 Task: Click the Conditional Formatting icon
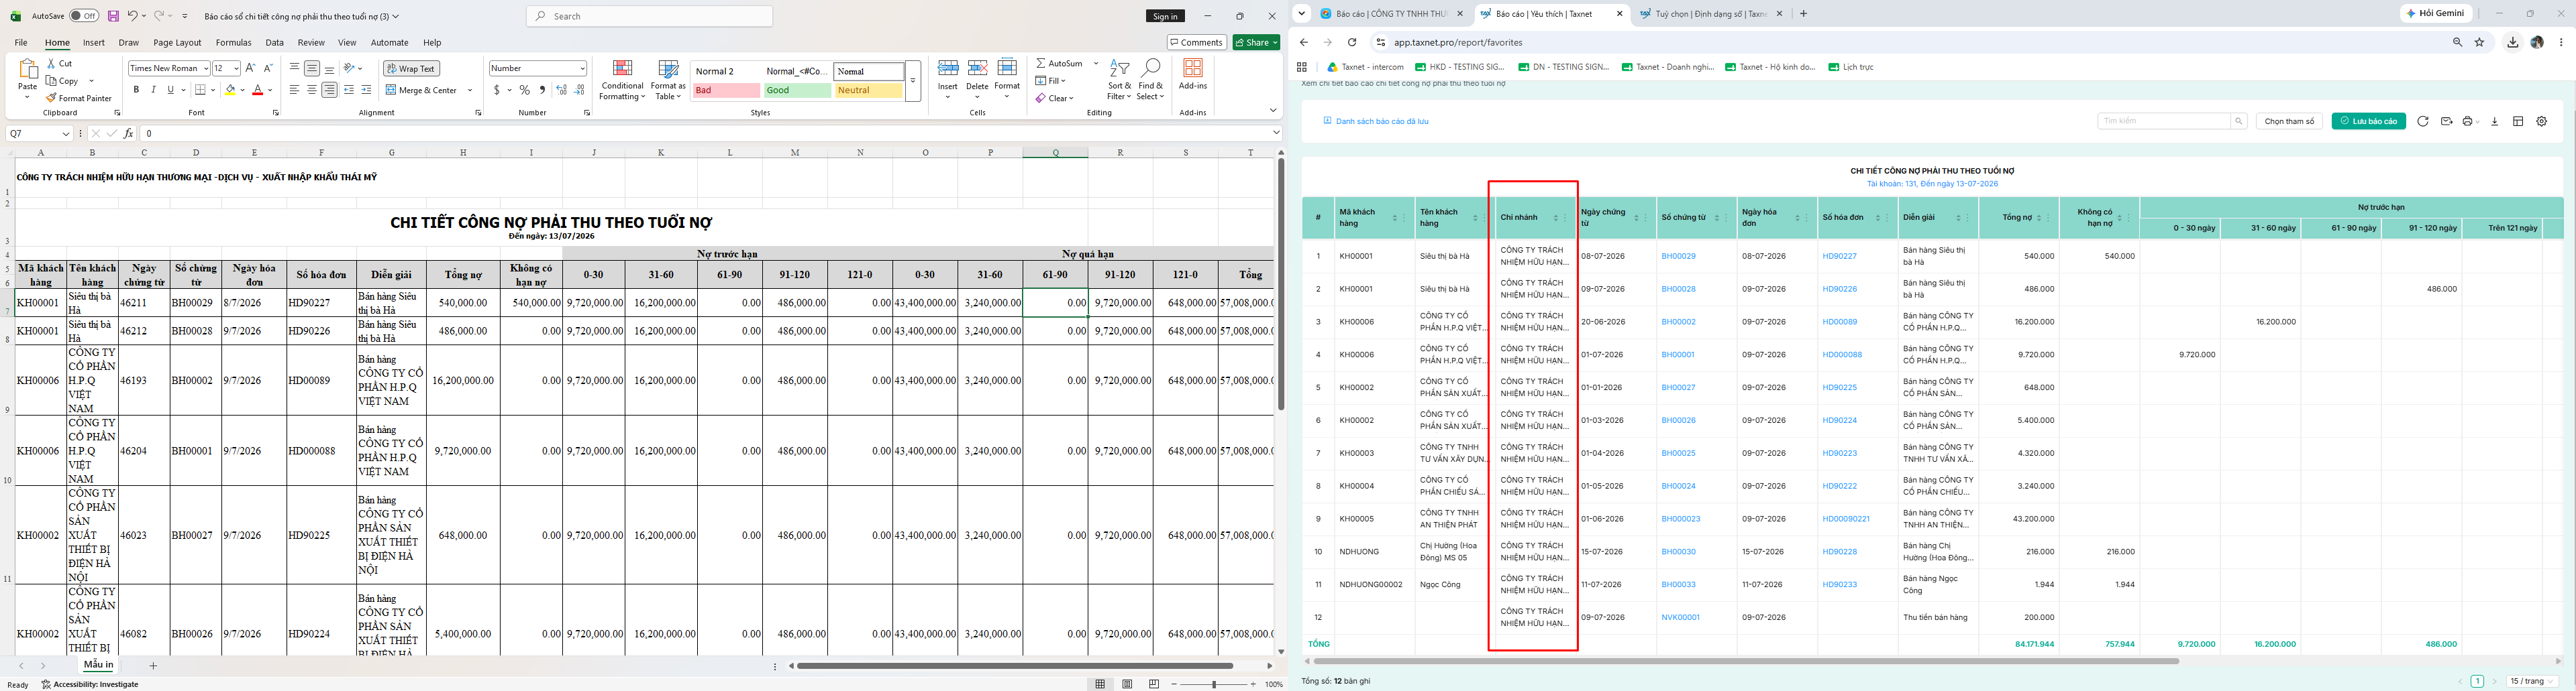pos(622,70)
